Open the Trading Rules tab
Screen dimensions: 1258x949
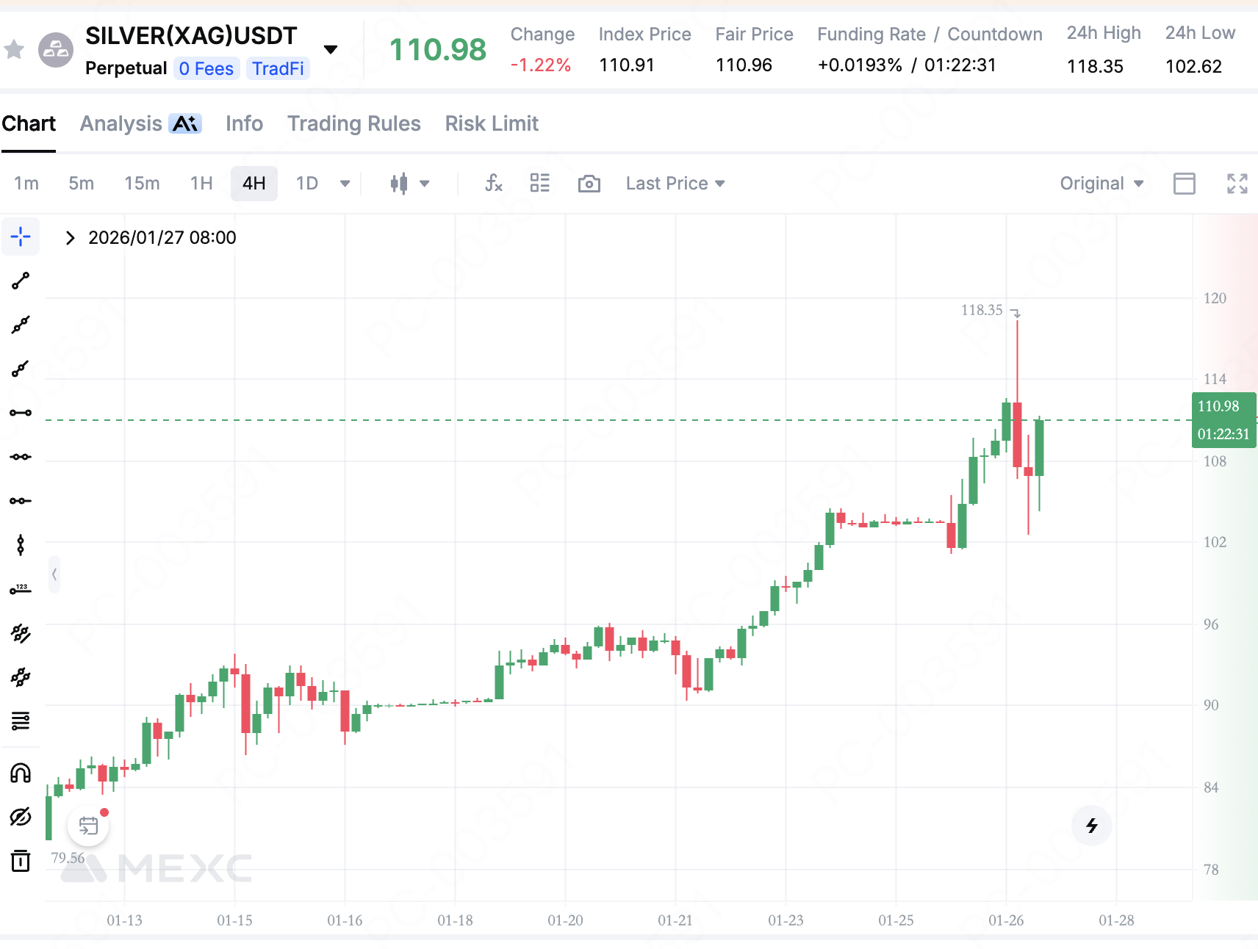point(353,123)
